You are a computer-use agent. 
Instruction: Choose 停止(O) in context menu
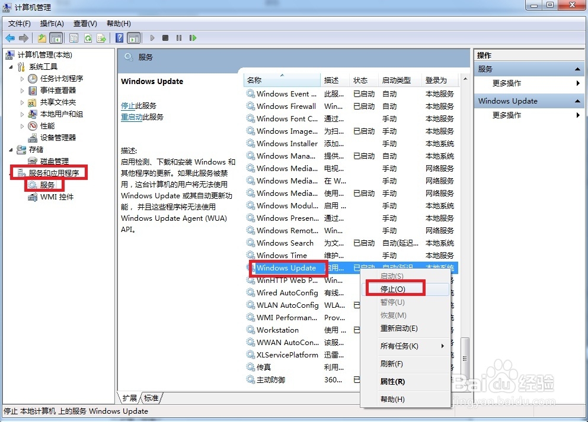(405, 289)
